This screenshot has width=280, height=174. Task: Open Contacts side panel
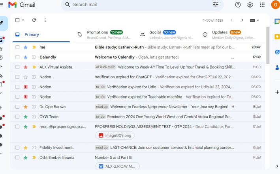tap(277, 67)
